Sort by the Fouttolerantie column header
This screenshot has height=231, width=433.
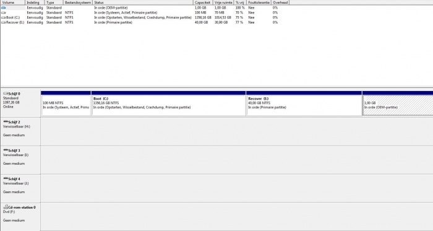point(259,2)
